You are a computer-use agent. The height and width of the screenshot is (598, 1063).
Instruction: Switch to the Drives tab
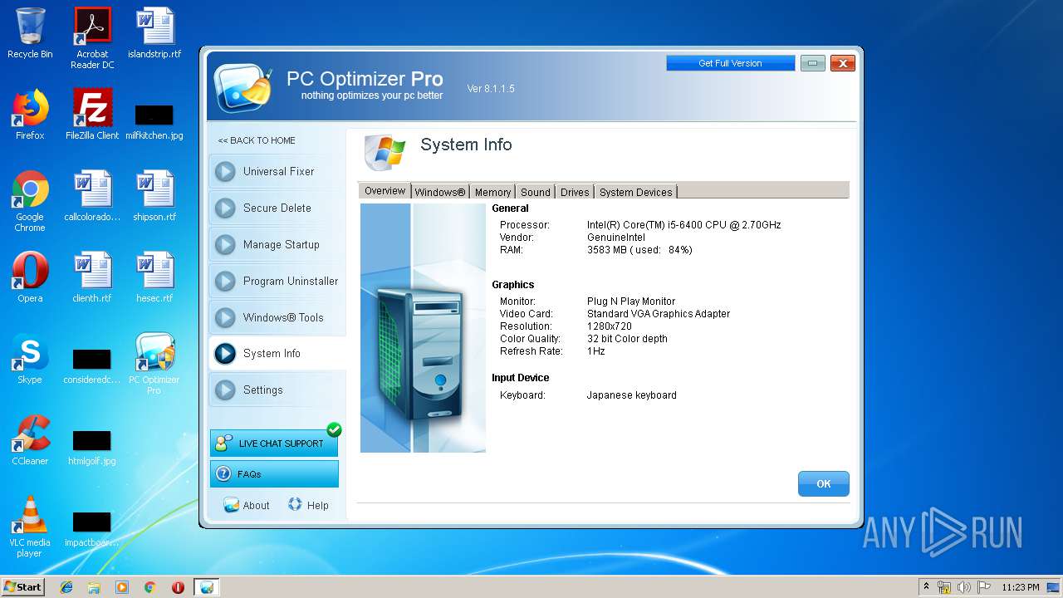[575, 192]
